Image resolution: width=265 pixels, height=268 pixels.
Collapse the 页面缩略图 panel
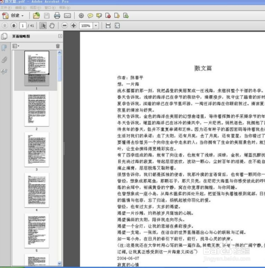(x=60, y=36)
